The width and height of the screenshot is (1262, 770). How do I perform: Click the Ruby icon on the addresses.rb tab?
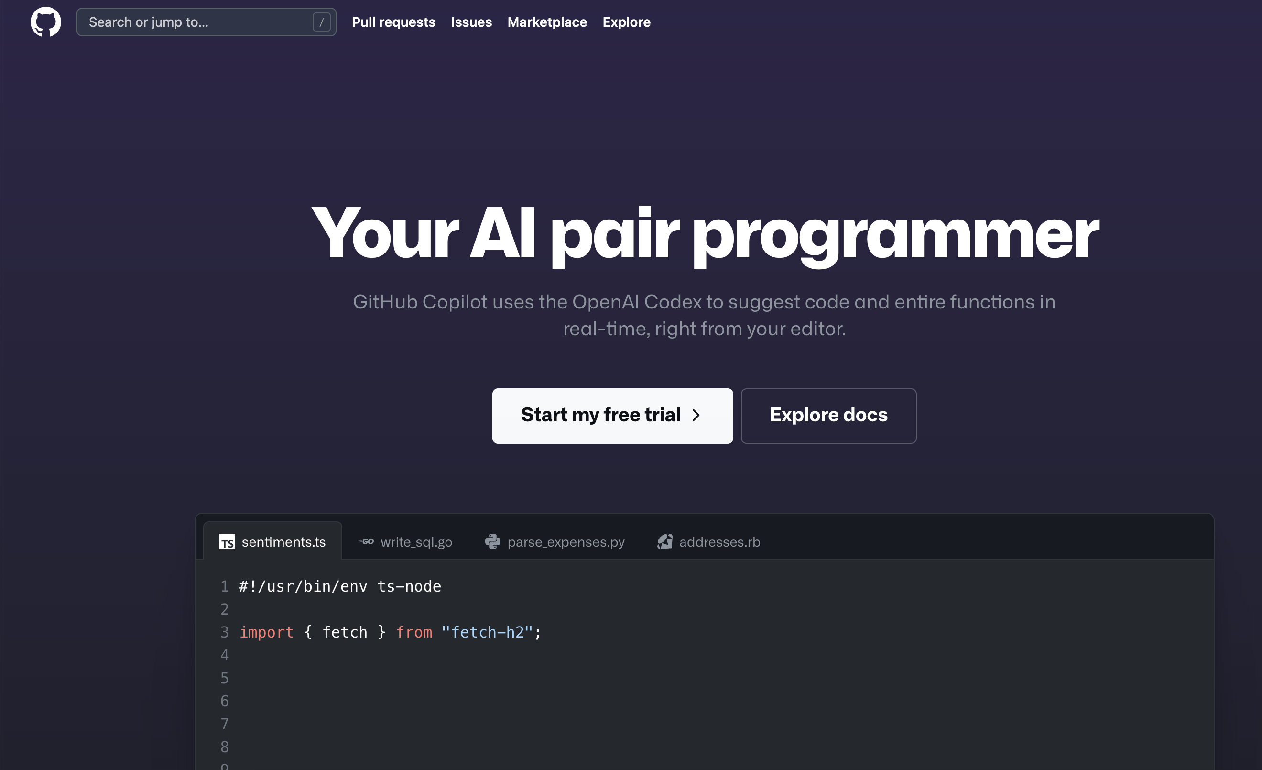pyautogui.click(x=665, y=541)
